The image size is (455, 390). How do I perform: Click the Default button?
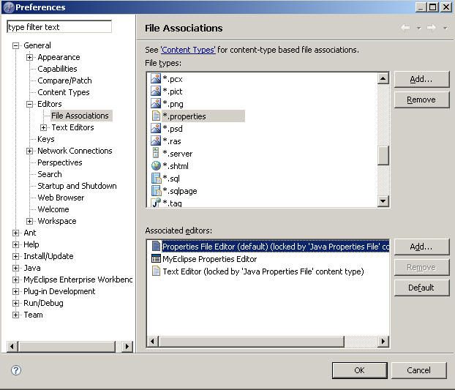421,288
